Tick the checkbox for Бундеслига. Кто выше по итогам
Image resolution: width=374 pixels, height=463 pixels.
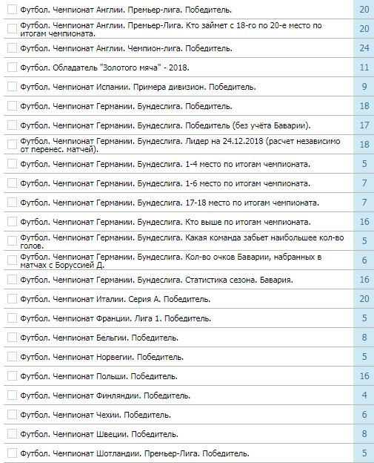(x=12, y=221)
